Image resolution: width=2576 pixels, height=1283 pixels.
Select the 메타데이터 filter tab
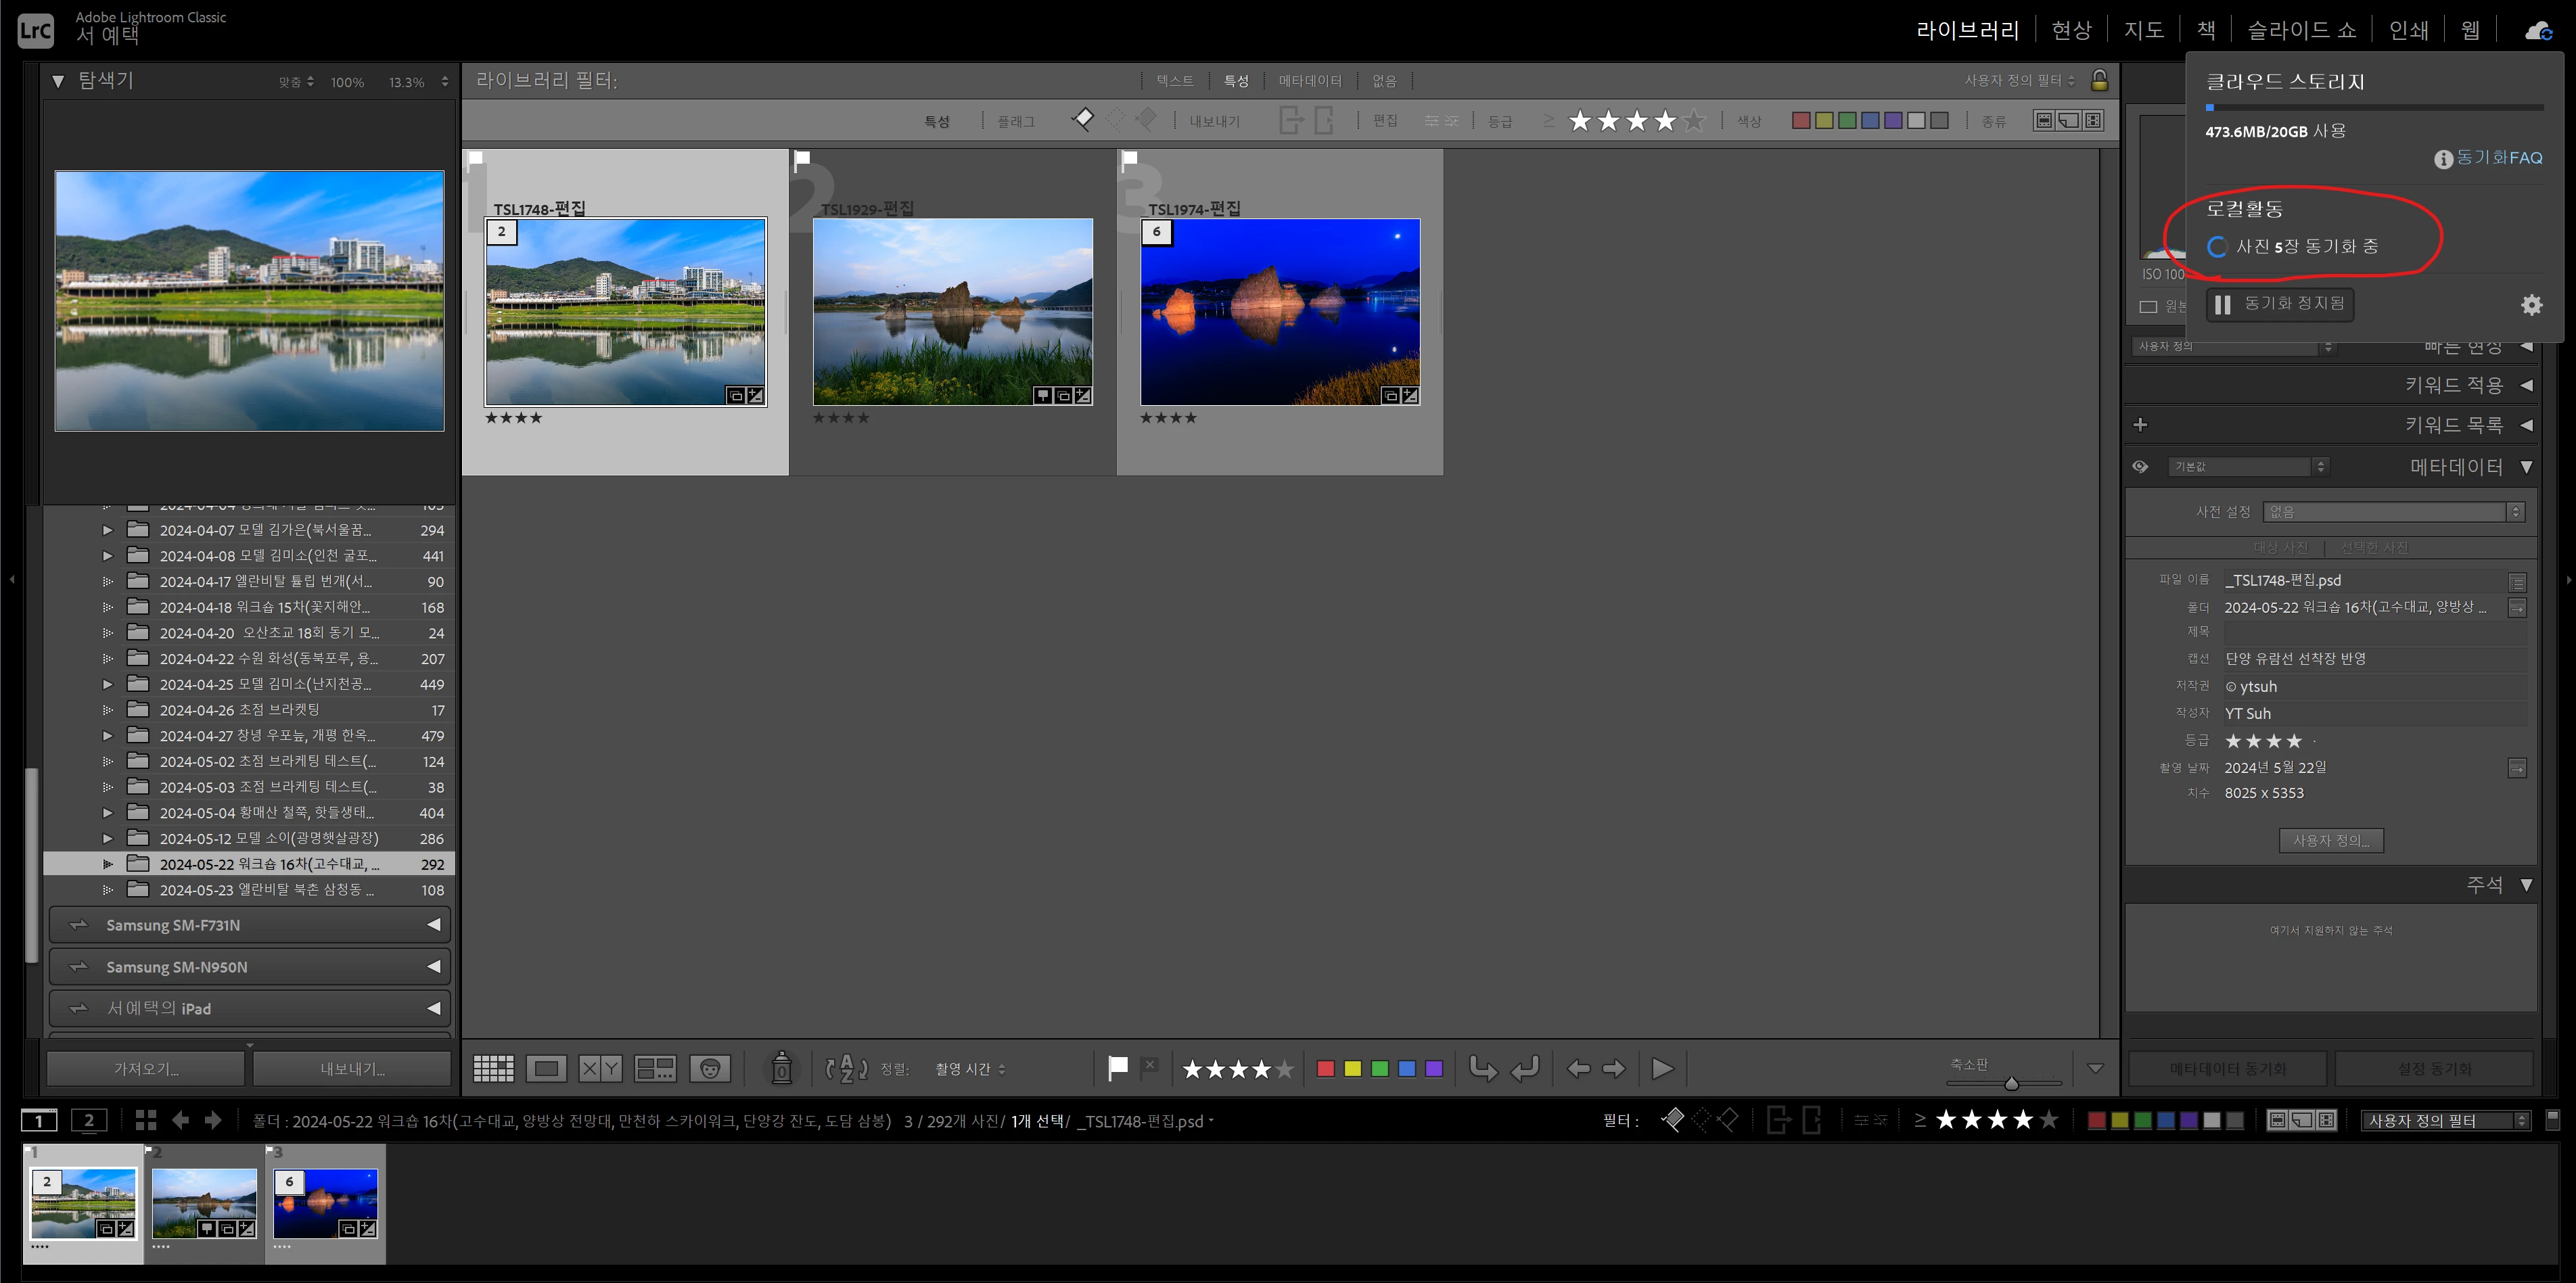coord(1309,80)
